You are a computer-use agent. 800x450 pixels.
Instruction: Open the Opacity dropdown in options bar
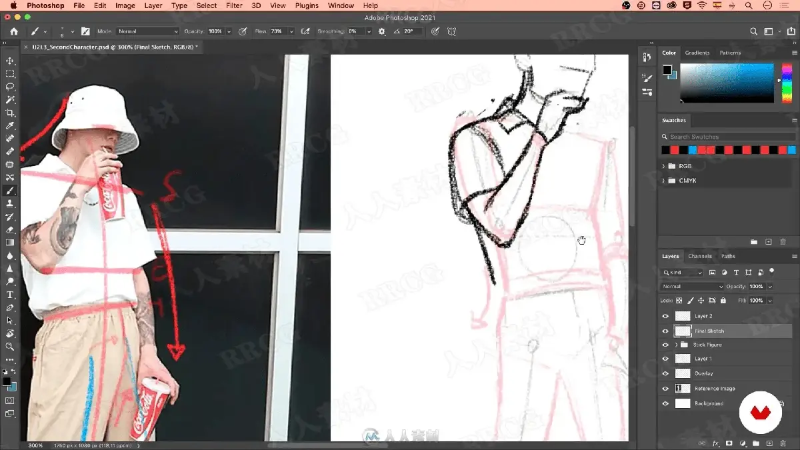tap(229, 31)
